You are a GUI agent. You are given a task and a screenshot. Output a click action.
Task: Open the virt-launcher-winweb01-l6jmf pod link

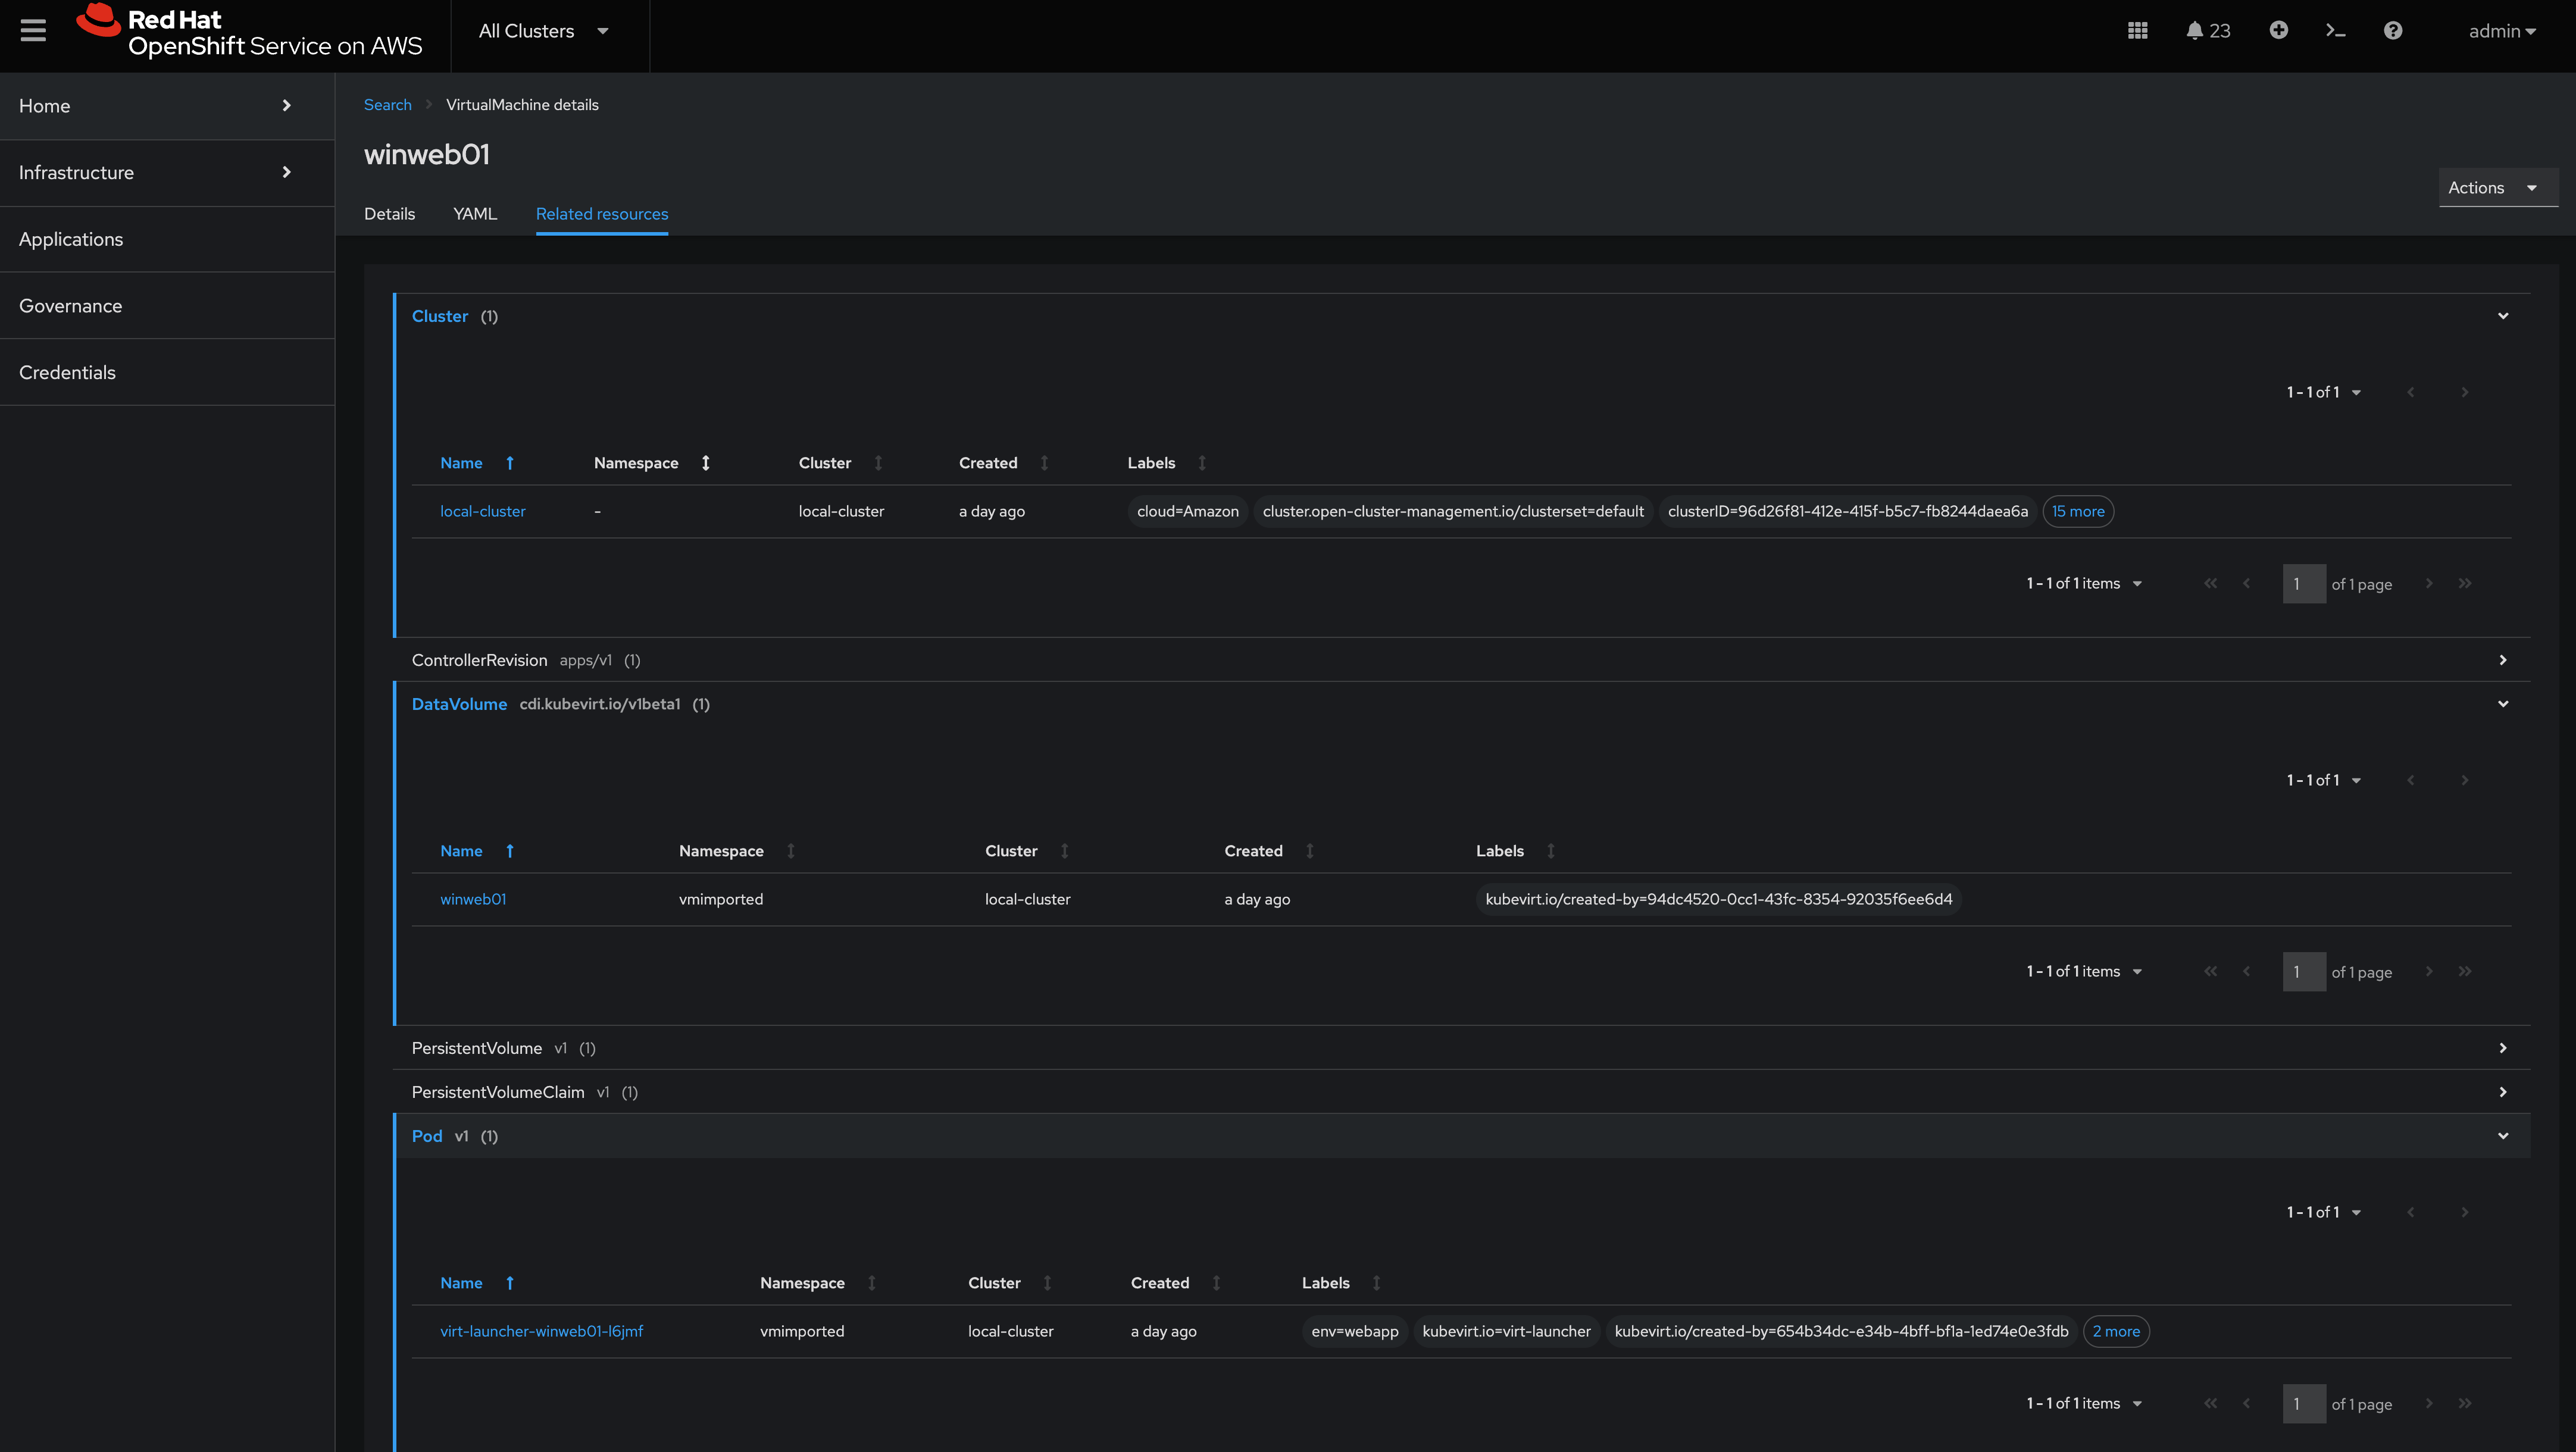[x=541, y=1331]
